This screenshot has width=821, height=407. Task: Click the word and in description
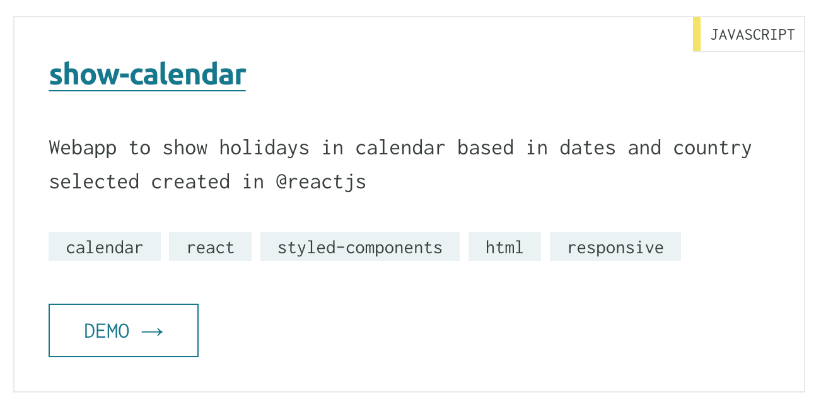644,148
